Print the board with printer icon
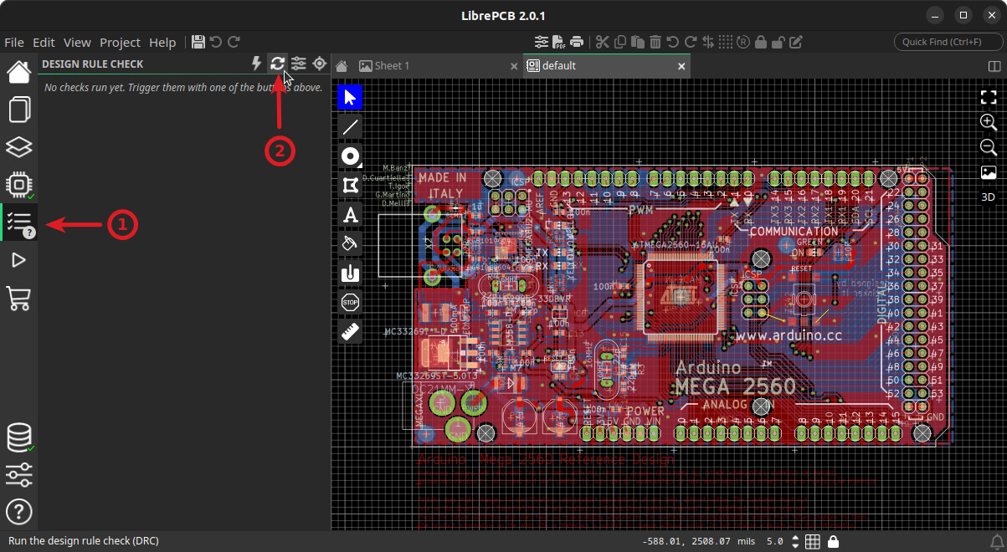 tap(576, 42)
